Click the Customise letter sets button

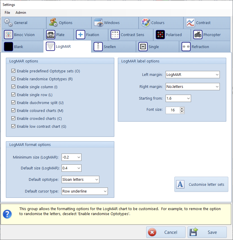pyautogui.click(x=201, y=184)
